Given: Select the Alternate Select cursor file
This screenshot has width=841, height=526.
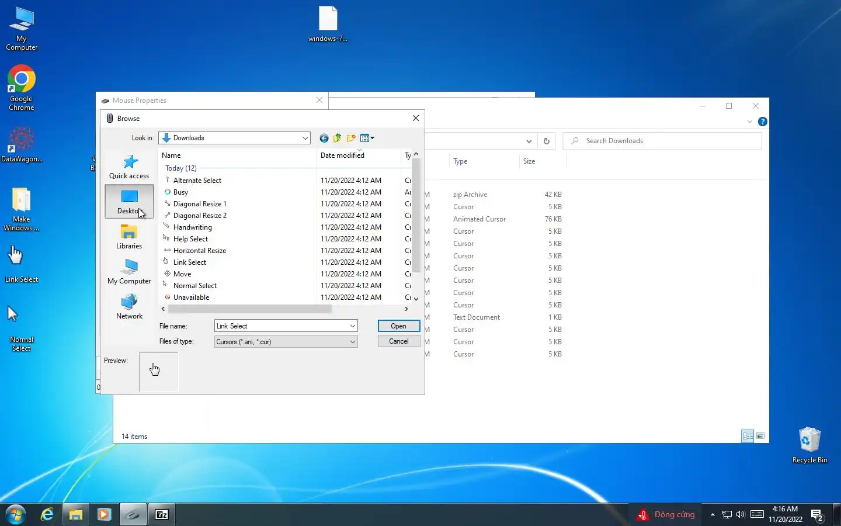Looking at the screenshot, I should coord(197,181).
